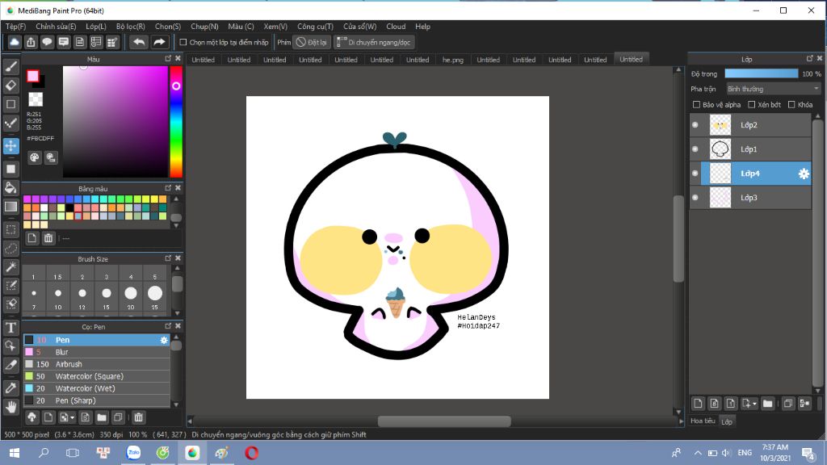Open Opera browser from the taskbar
Image resolution: width=827 pixels, height=465 pixels.
(x=251, y=453)
